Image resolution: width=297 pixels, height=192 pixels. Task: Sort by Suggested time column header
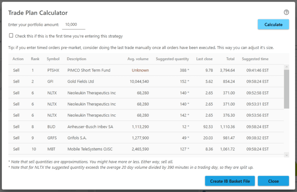255,59
